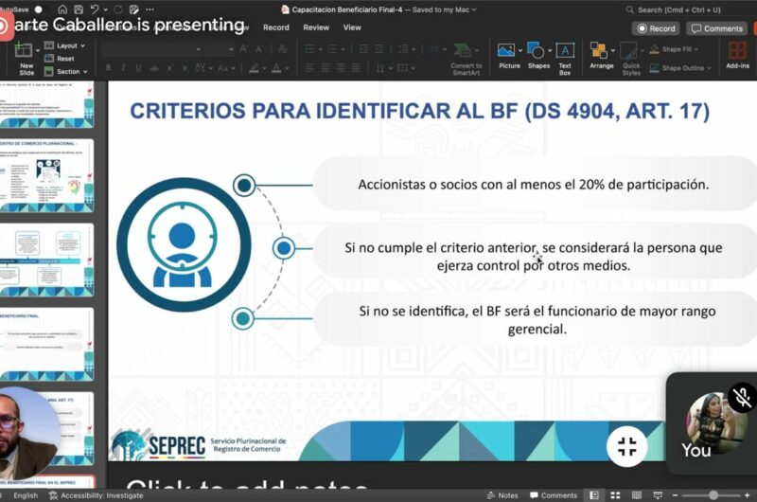This screenshot has width=757, height=502.
Task: Apply a bulleted list
Action: pyautogui.click(x=309, y=49)
